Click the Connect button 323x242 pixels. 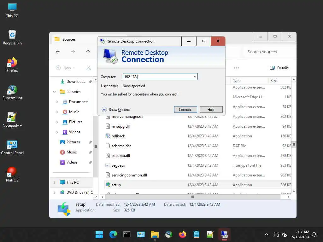coord(185,109)
